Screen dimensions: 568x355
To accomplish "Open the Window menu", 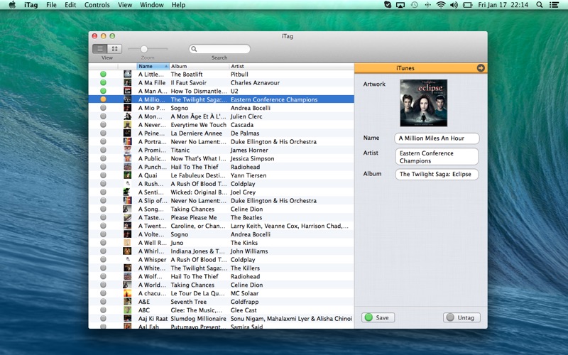I will click(x=152, y=5).
